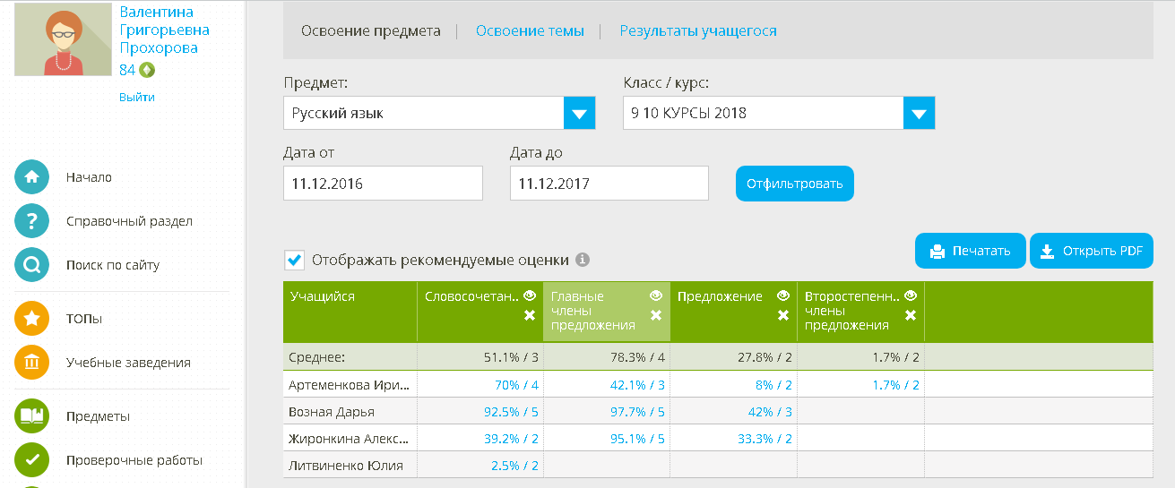Viewport: 1175px width, 488px height.
Task: Click the Отфильтровать button
Action: pyautogui.click(x=795, y=184)
